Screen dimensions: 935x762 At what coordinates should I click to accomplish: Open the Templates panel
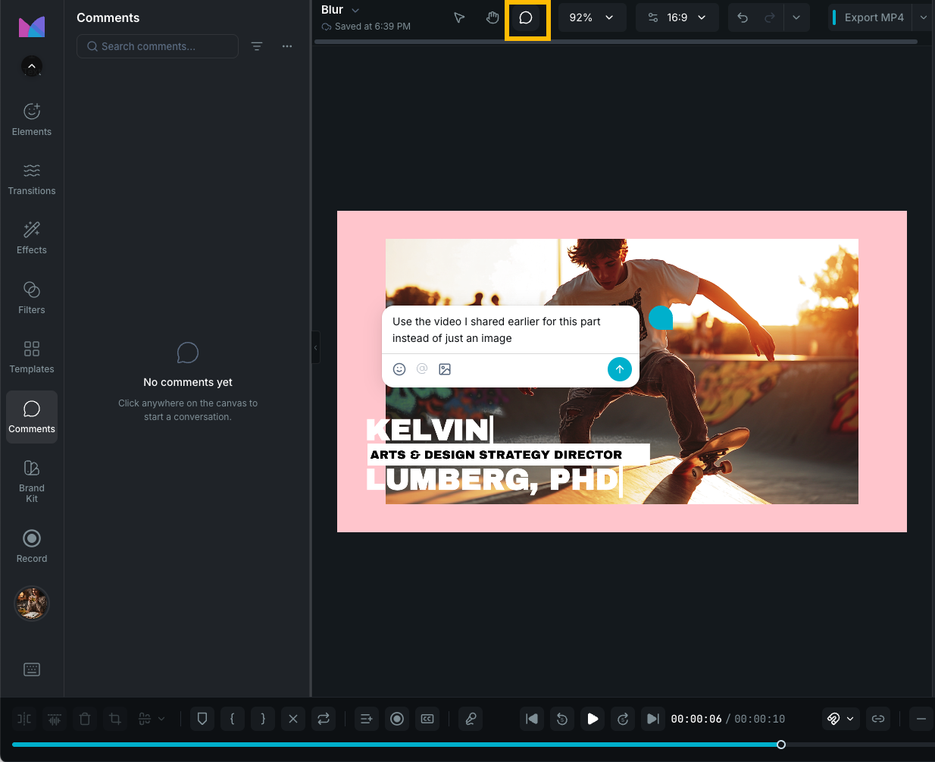32,357
